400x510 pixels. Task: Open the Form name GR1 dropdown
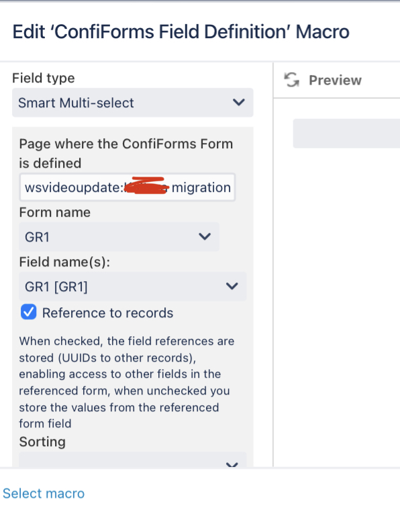click(119, 236)
